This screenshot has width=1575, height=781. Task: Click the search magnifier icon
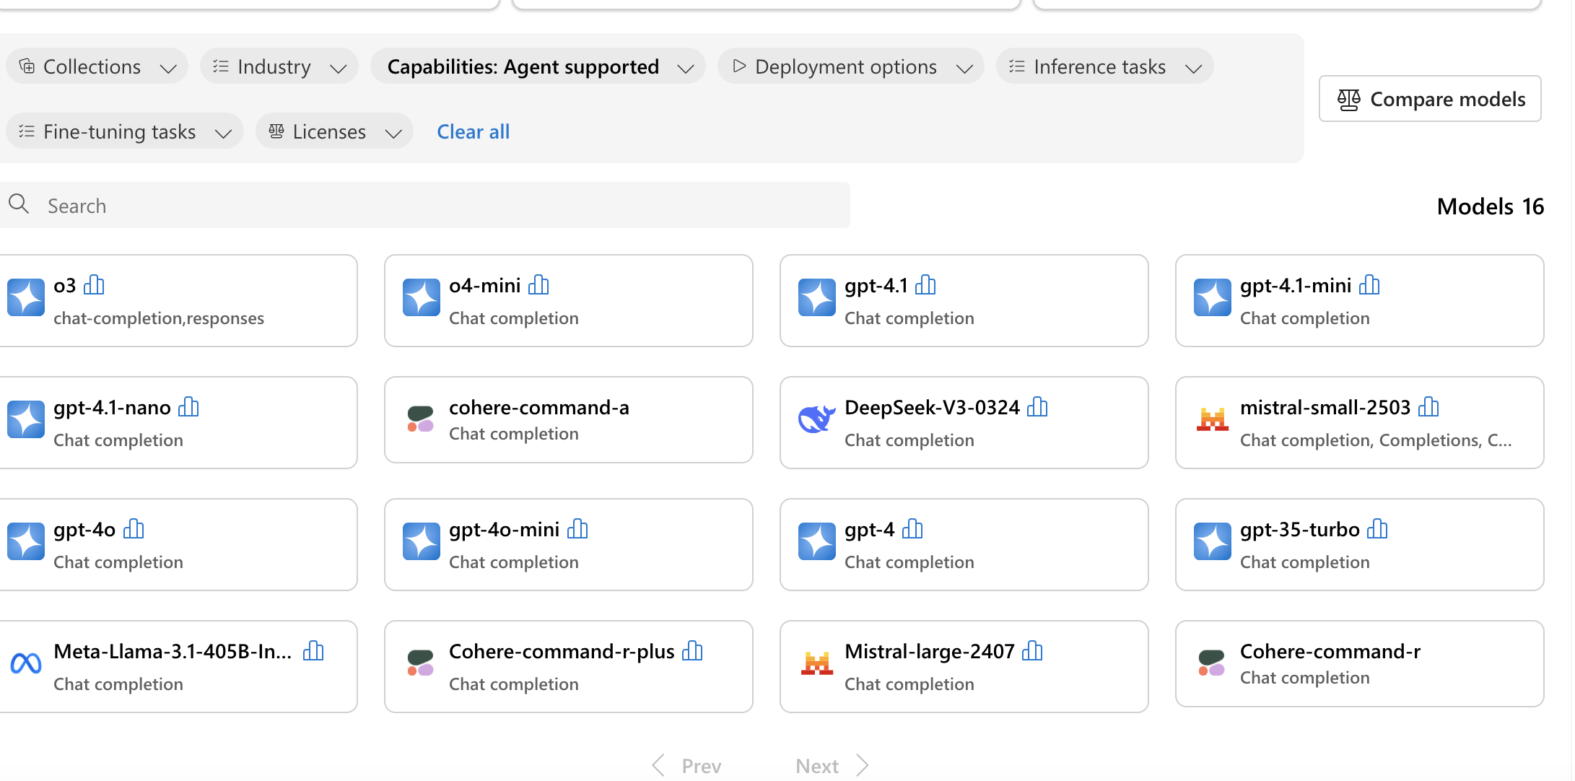pyautogui.click(x=19, y=204)
